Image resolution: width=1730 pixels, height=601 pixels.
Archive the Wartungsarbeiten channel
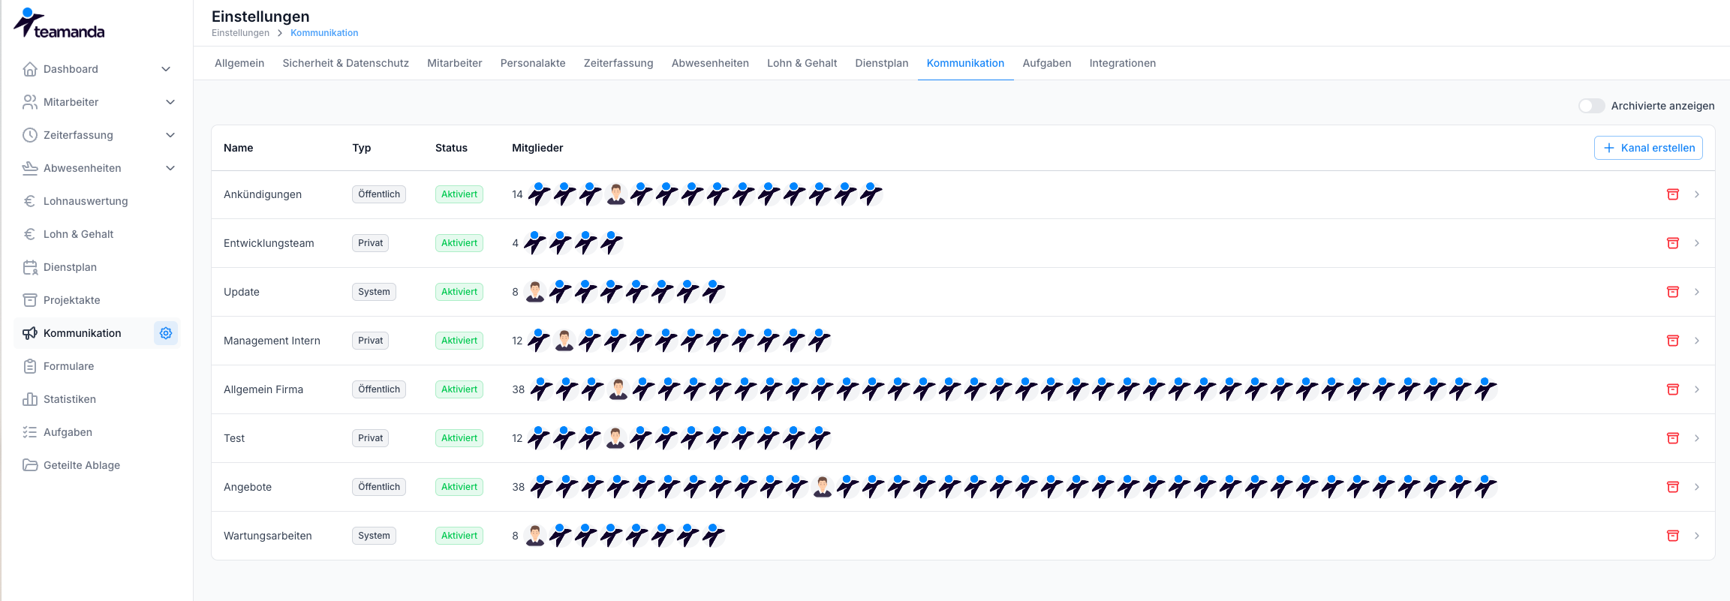pos(1673,536)
